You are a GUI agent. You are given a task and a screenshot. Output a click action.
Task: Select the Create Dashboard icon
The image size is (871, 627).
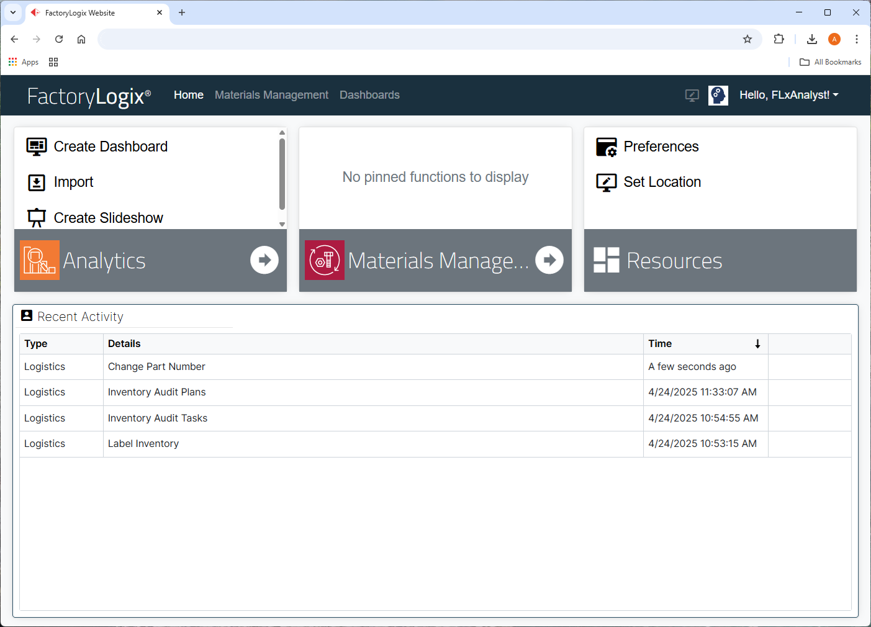tap(37, 147)
